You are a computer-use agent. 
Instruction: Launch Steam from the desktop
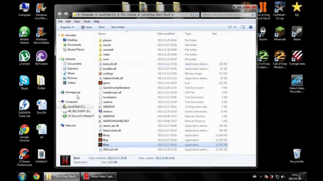297,33
